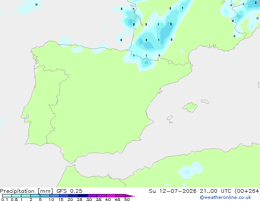This screenshot has width=260, height=201.
Task: Select the 15–20 mm legend swatch
Action: click(64, 196)
